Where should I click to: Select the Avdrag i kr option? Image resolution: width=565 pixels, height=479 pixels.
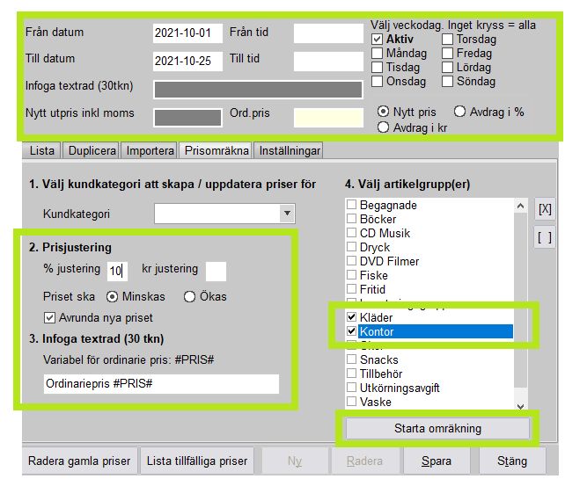pyautogui.click(x=384, y=127)
